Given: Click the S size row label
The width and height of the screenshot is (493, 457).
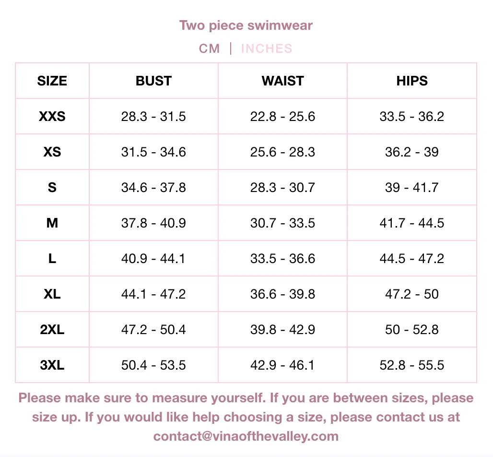Looking at the screenshot, I should pyautogui.click(x=52, y=187).
